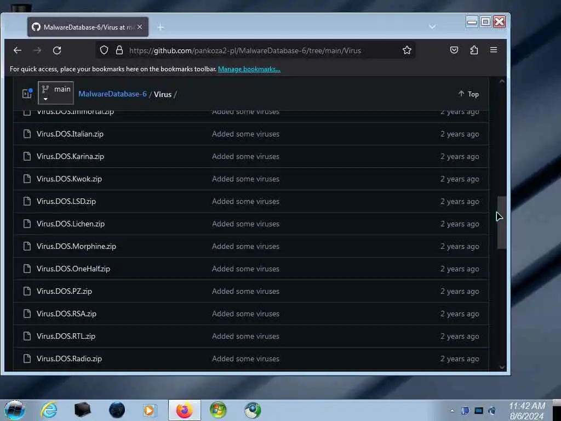Click the file icon next to Virus.DOS.OneHalf.zip
The height and width of the screenshot is (421, 561).
pyautogui.click(x=27, y=269)
